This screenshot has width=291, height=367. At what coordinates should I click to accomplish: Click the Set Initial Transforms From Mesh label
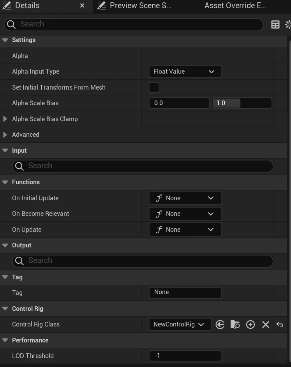pyautogui.click(x=59, y=87)
